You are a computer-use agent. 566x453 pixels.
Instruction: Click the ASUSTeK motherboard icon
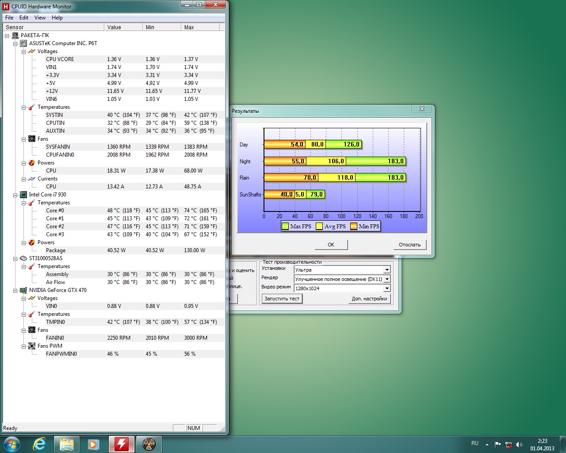click(x=23, y=43)
